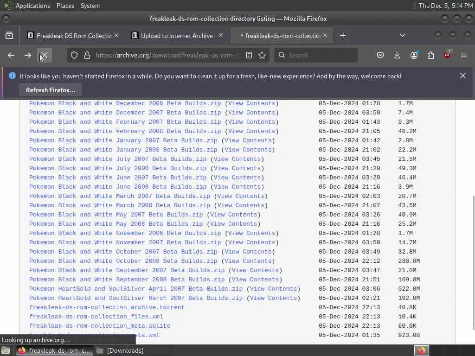The height and width of the screenshot is (356, 475).
Task: Open Pocket save icon in toolbar
Action: (380, 55)
